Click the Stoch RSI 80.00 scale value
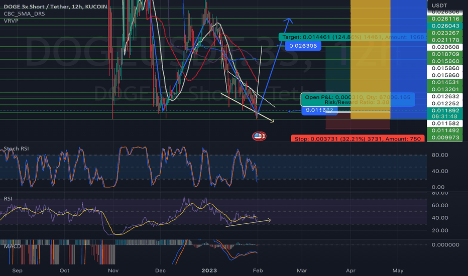Viewport: 468px width, 276px height. point(440,155)
